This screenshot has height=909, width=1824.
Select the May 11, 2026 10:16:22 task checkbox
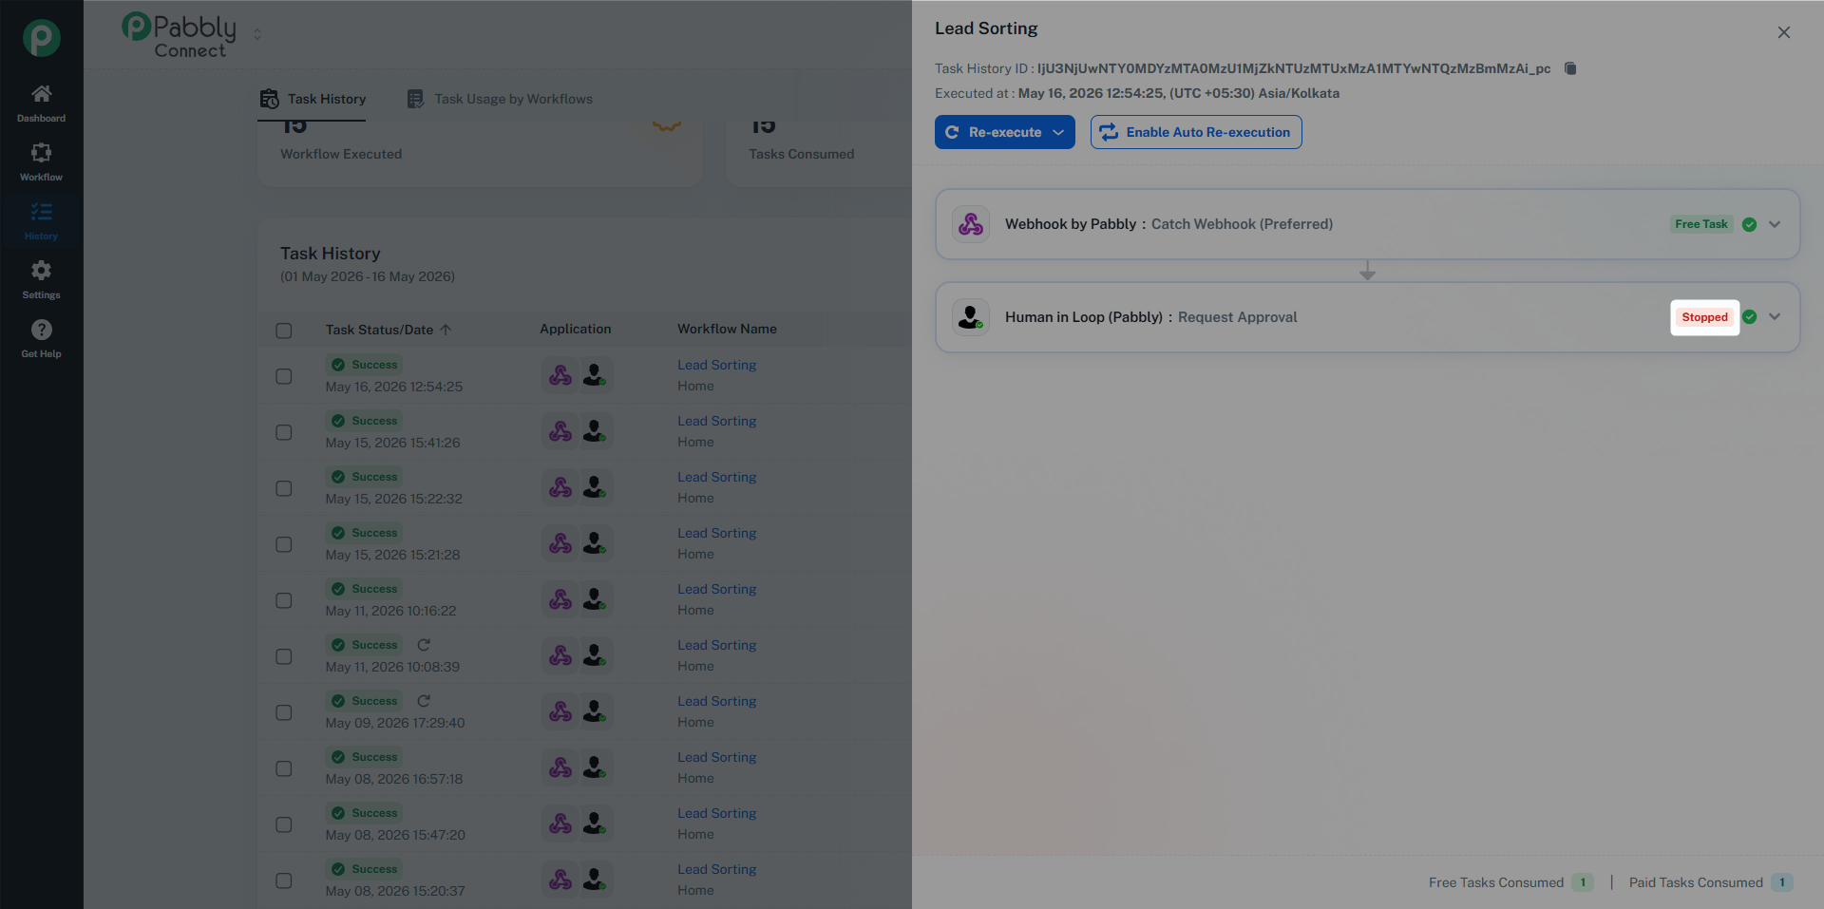coord(284,600)
